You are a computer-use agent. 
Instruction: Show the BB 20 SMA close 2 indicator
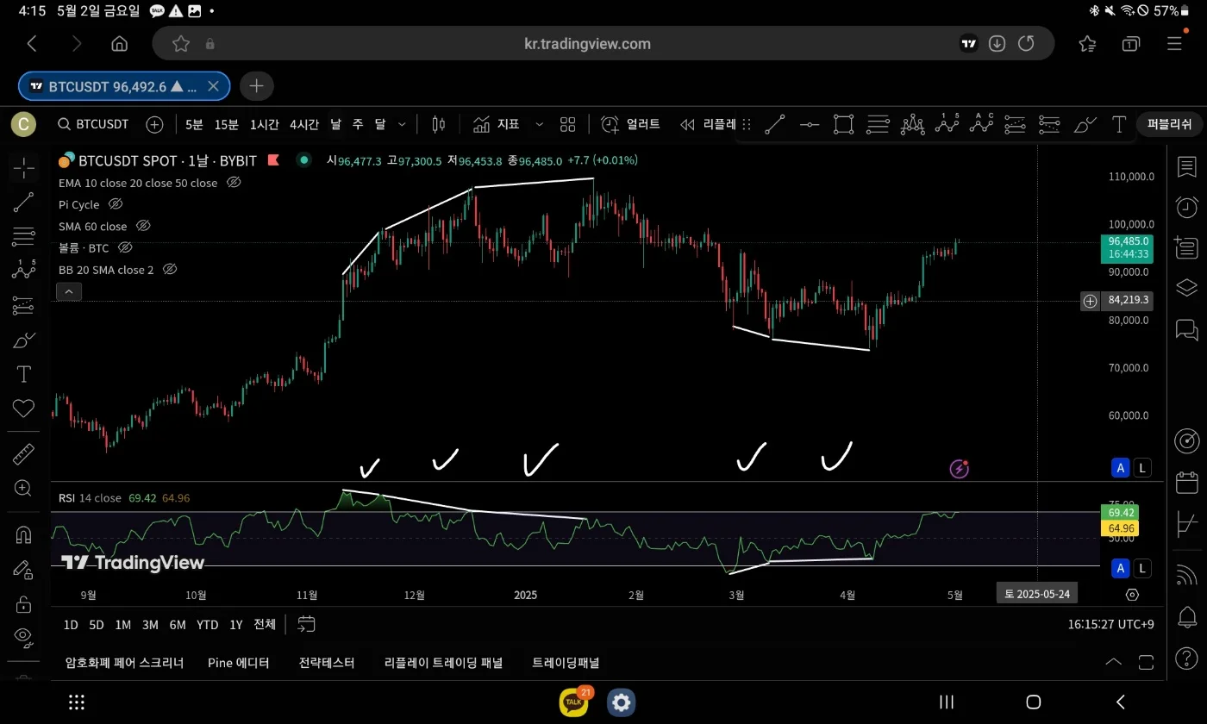pos(170,270)
